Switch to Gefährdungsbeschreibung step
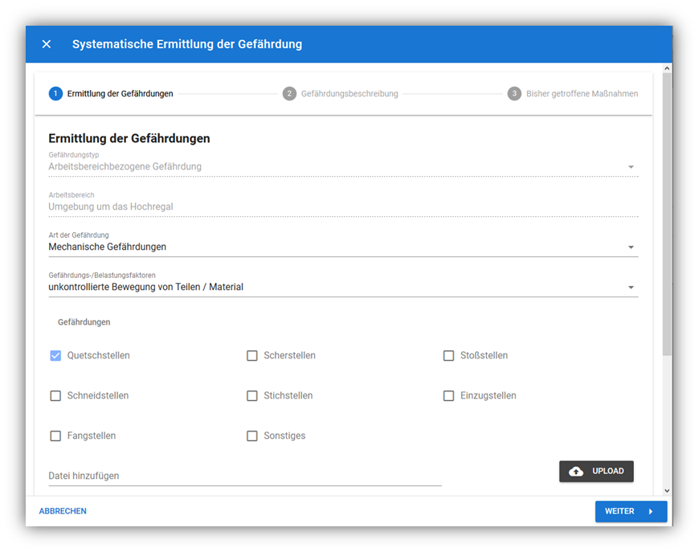This screenshot has width=699, height=552. click(349, 94)
